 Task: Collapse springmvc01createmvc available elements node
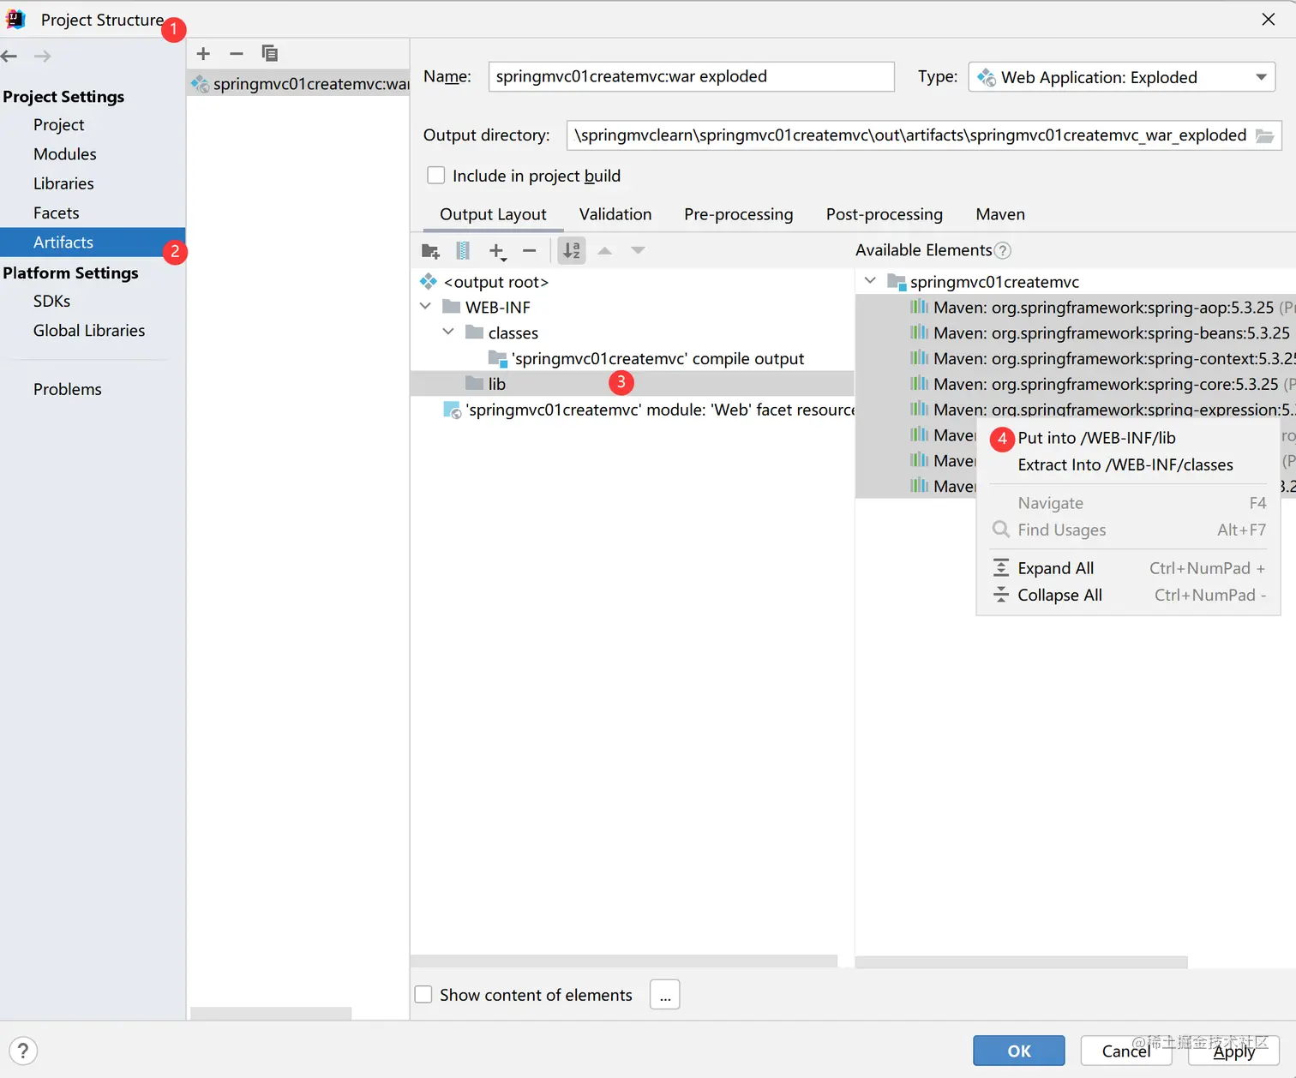[871, 281]
